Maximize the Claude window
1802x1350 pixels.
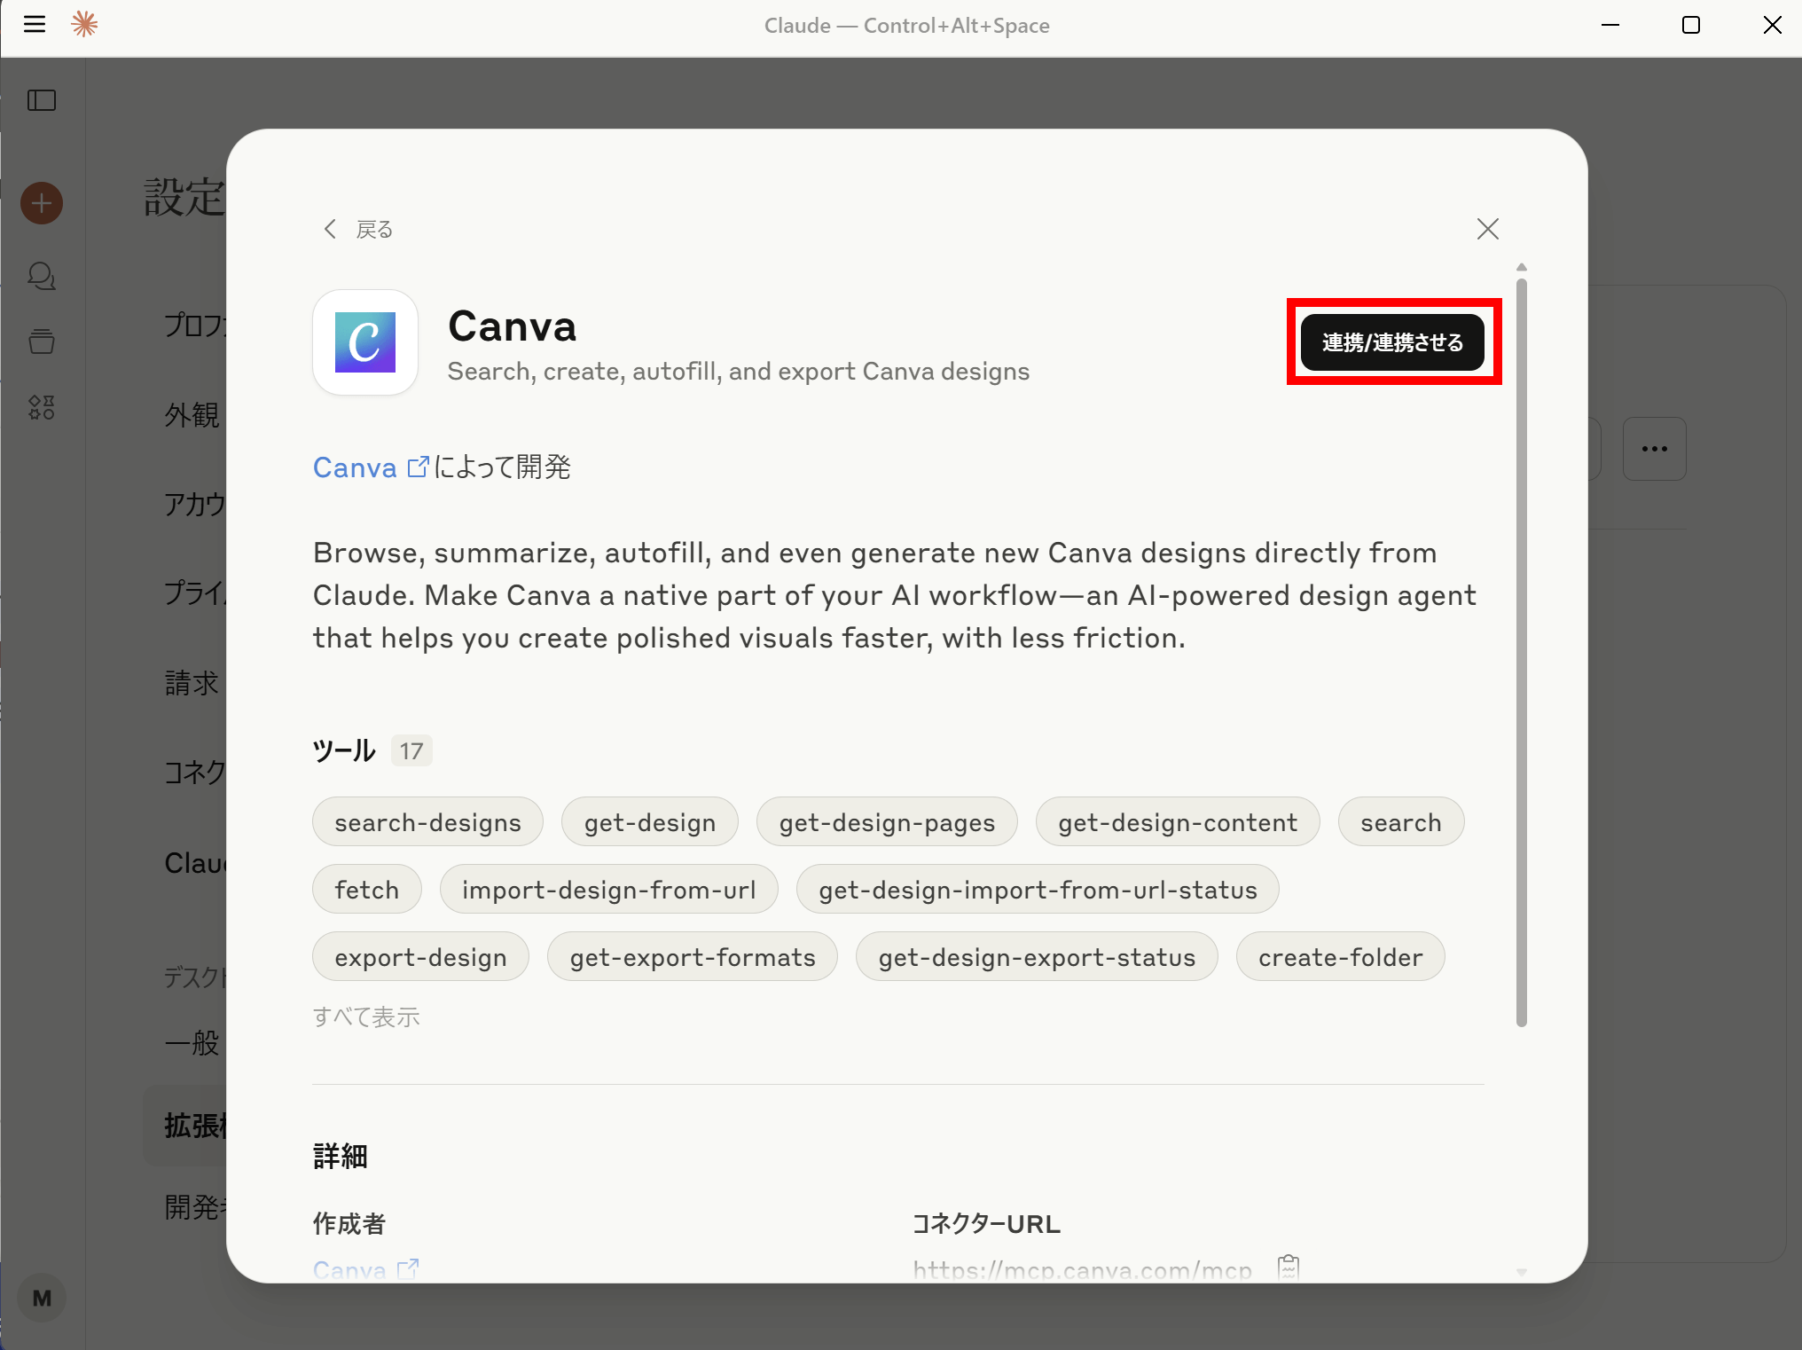[1691, 25]
